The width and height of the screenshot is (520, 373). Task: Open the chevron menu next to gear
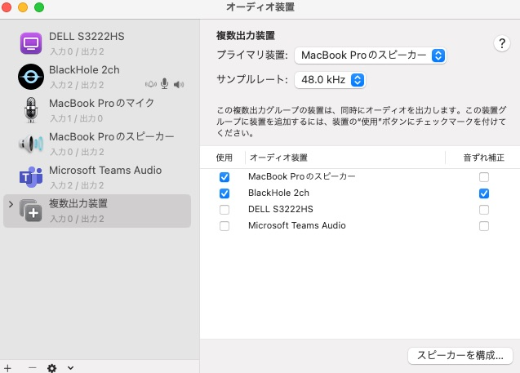pyautogui.click(x=71, y=368)
